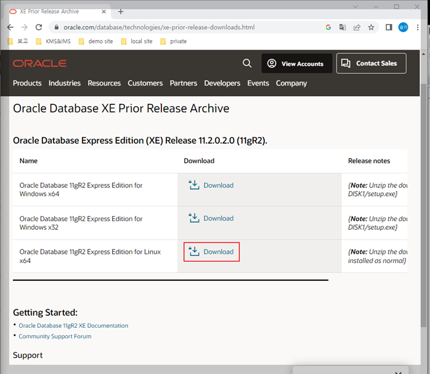Image resolution: width=430 pixels, height=374 pixels.
Task: Open the Resources menu
Action: tap(104, 83)
